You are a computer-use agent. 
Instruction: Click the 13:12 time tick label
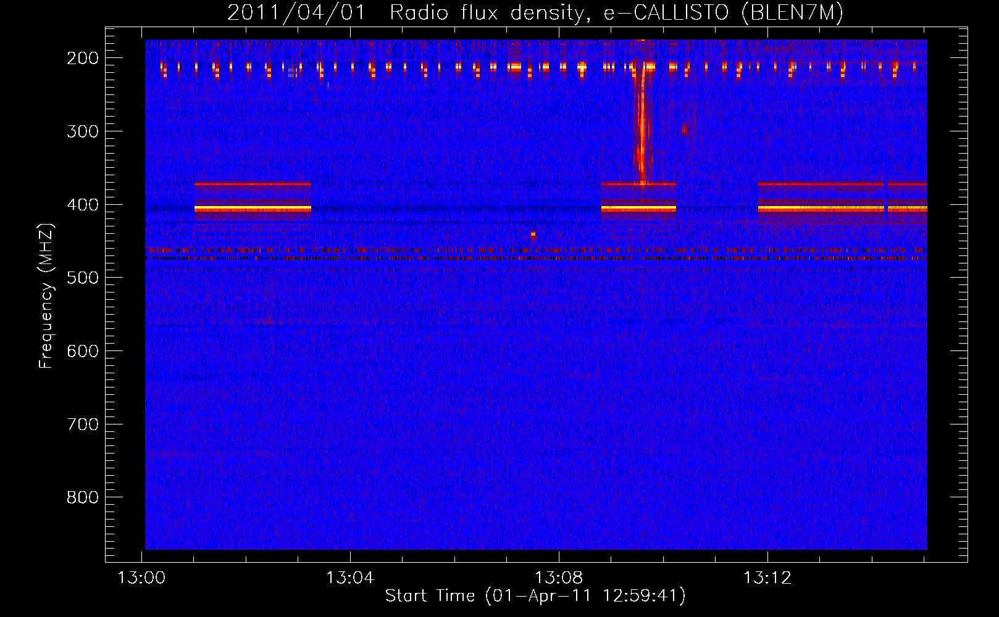click(x=767, y=578)
